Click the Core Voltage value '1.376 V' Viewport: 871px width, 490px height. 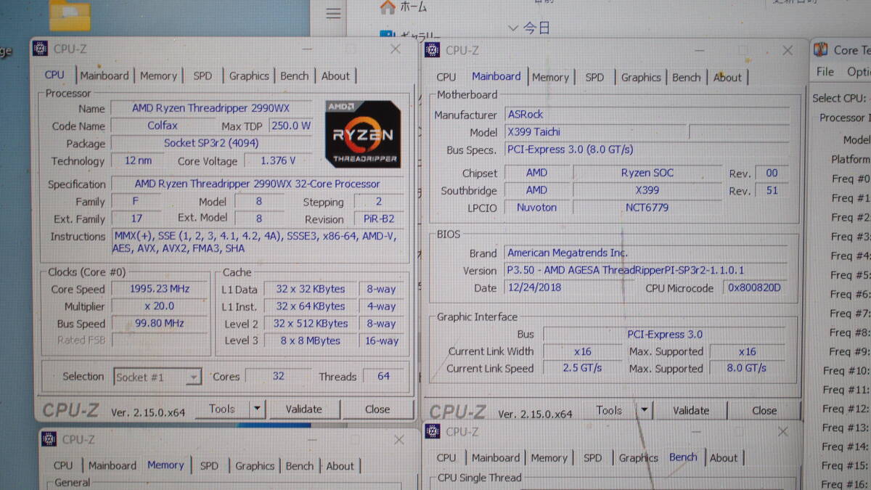pos(279,160)
